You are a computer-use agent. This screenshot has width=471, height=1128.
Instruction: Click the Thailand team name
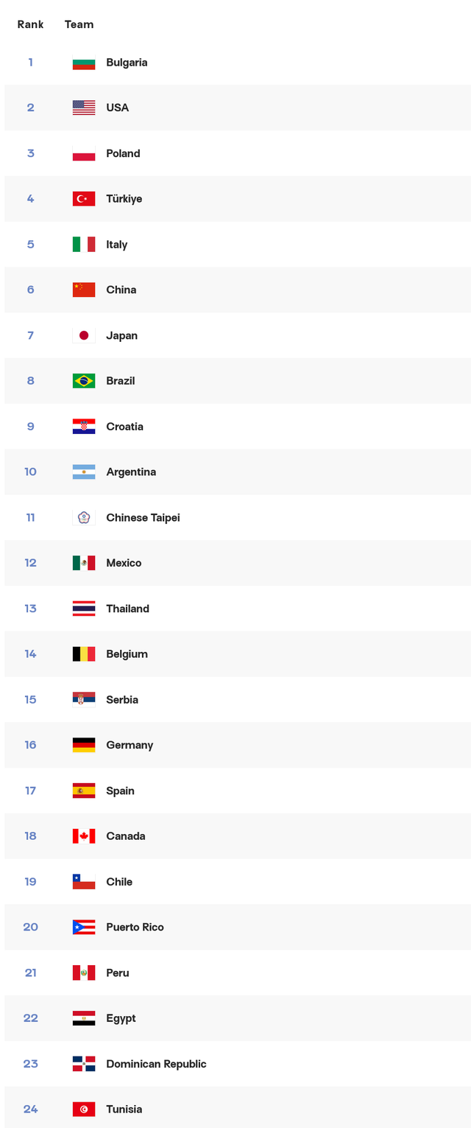[127, 609]
